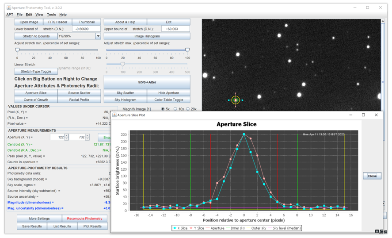Viewport: 392px width, 238px height.
Task: Minimize the Aperture Slice Plot window
Action: 350,115
